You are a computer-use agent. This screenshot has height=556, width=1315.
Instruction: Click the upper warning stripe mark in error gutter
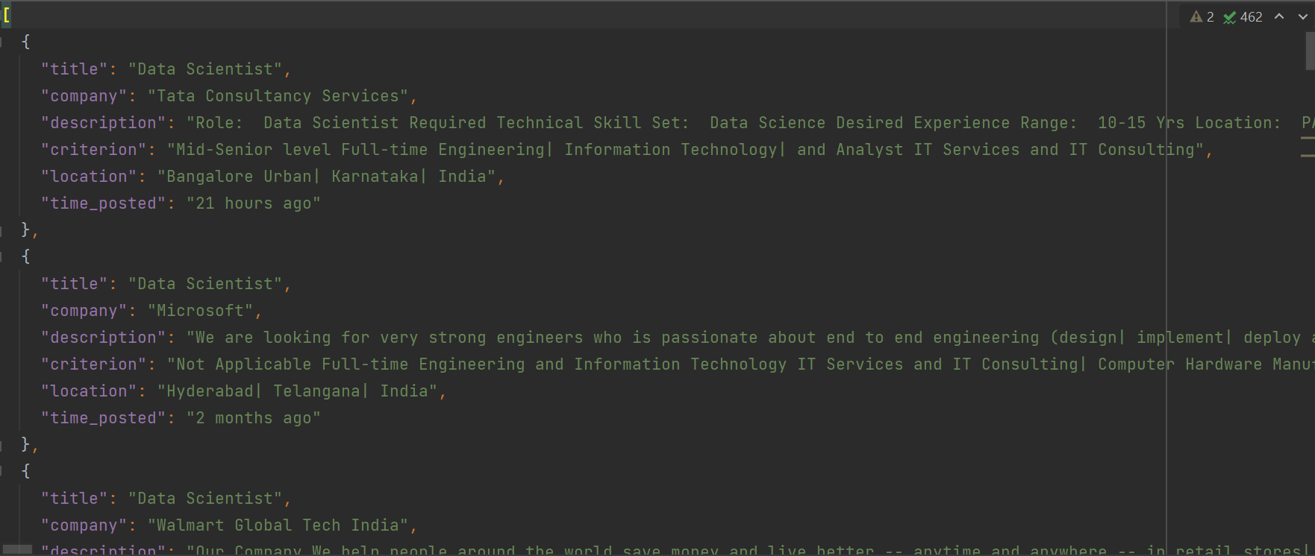click(1308, 138)
